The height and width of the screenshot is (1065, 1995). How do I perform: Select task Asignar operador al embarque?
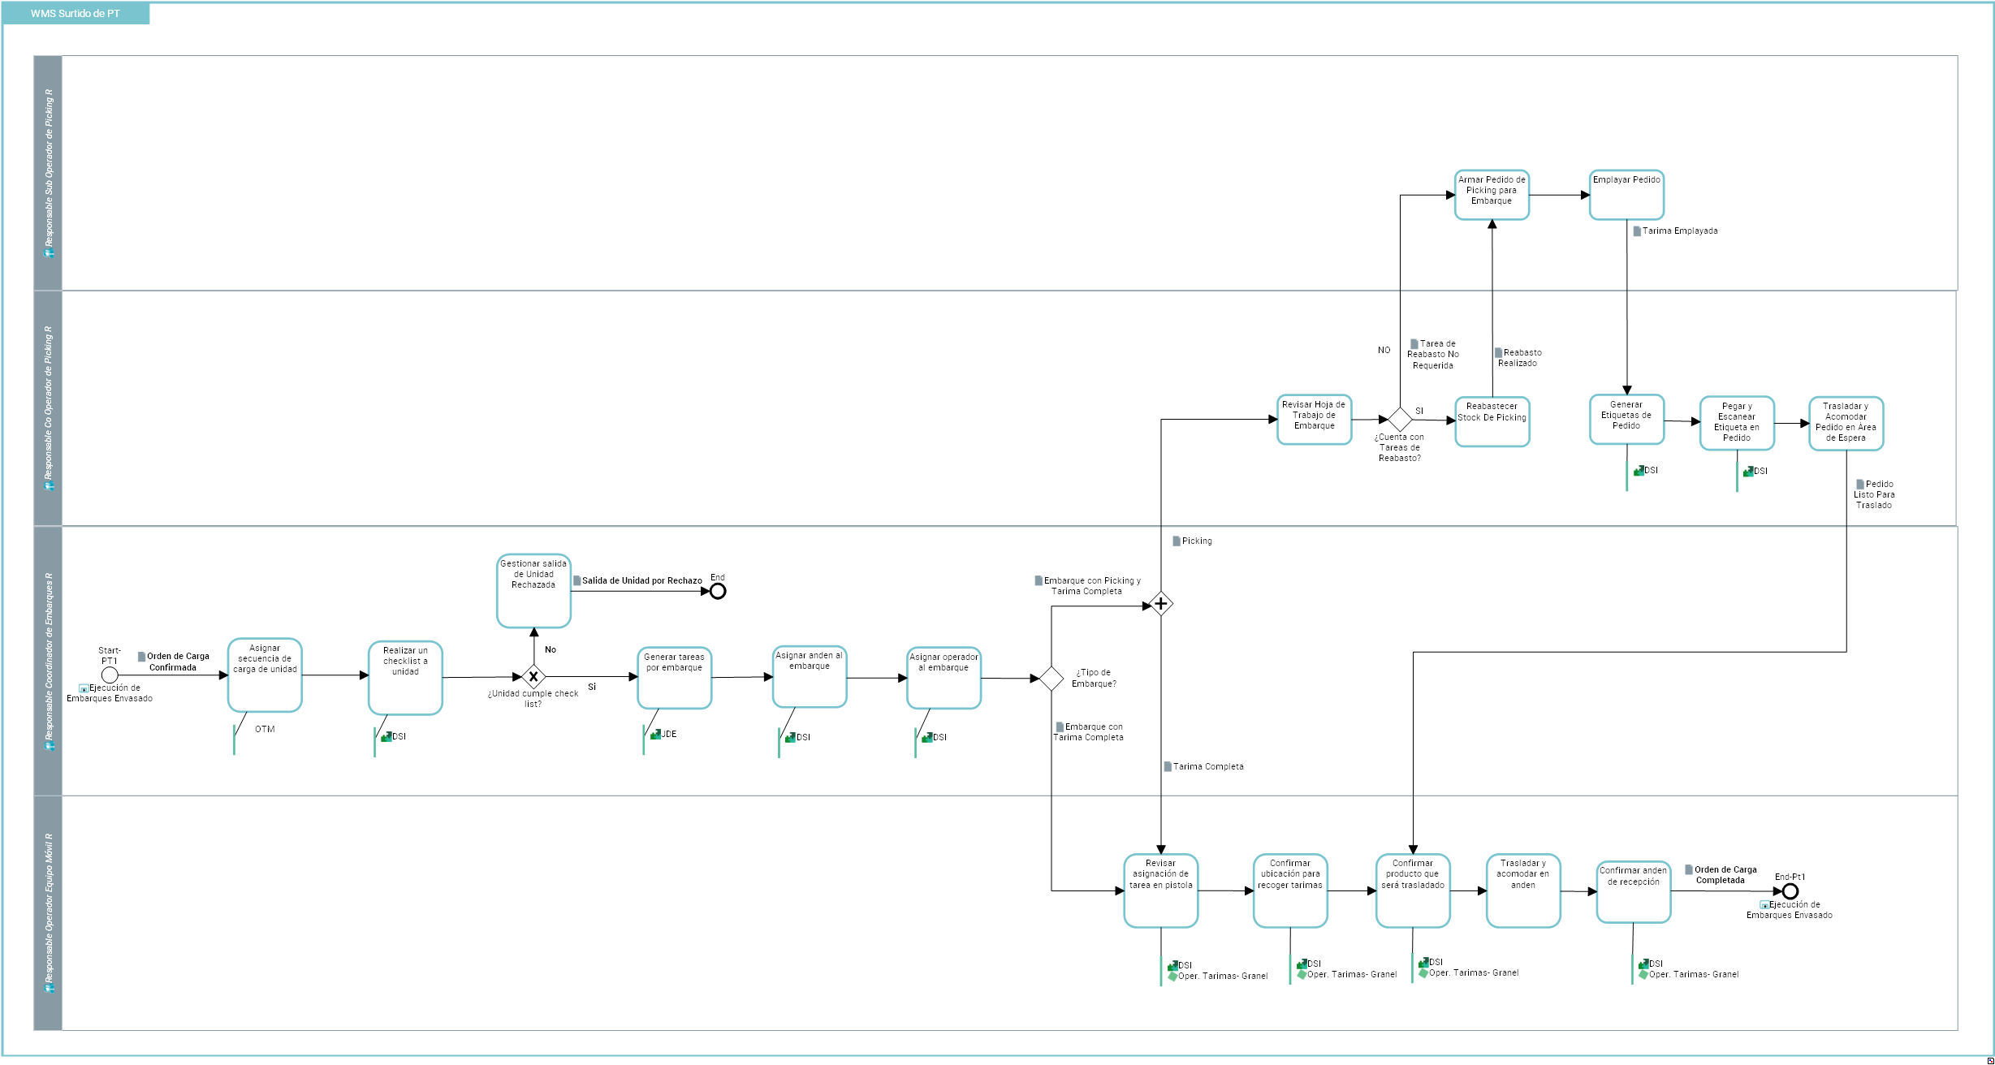[x=944, y=678]
